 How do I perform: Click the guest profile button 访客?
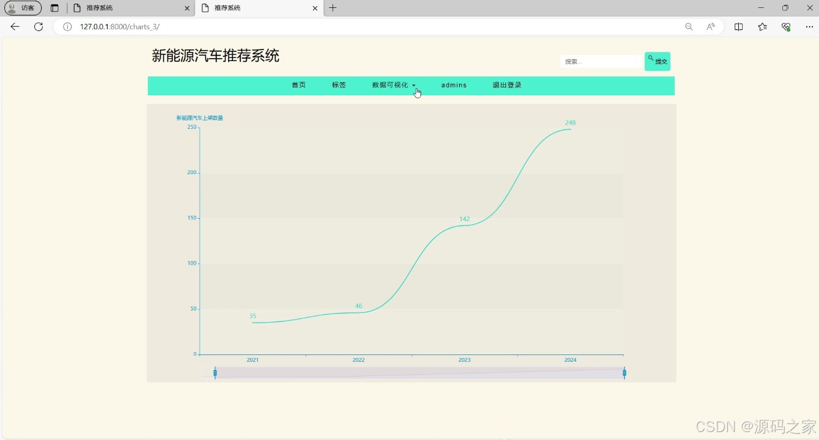point(23,8)
